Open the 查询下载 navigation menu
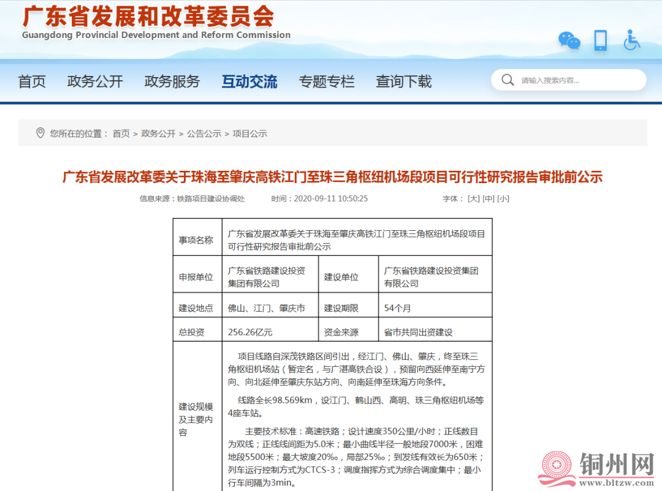The width and height of the screenshot is (662, 491). pos(404,81)
